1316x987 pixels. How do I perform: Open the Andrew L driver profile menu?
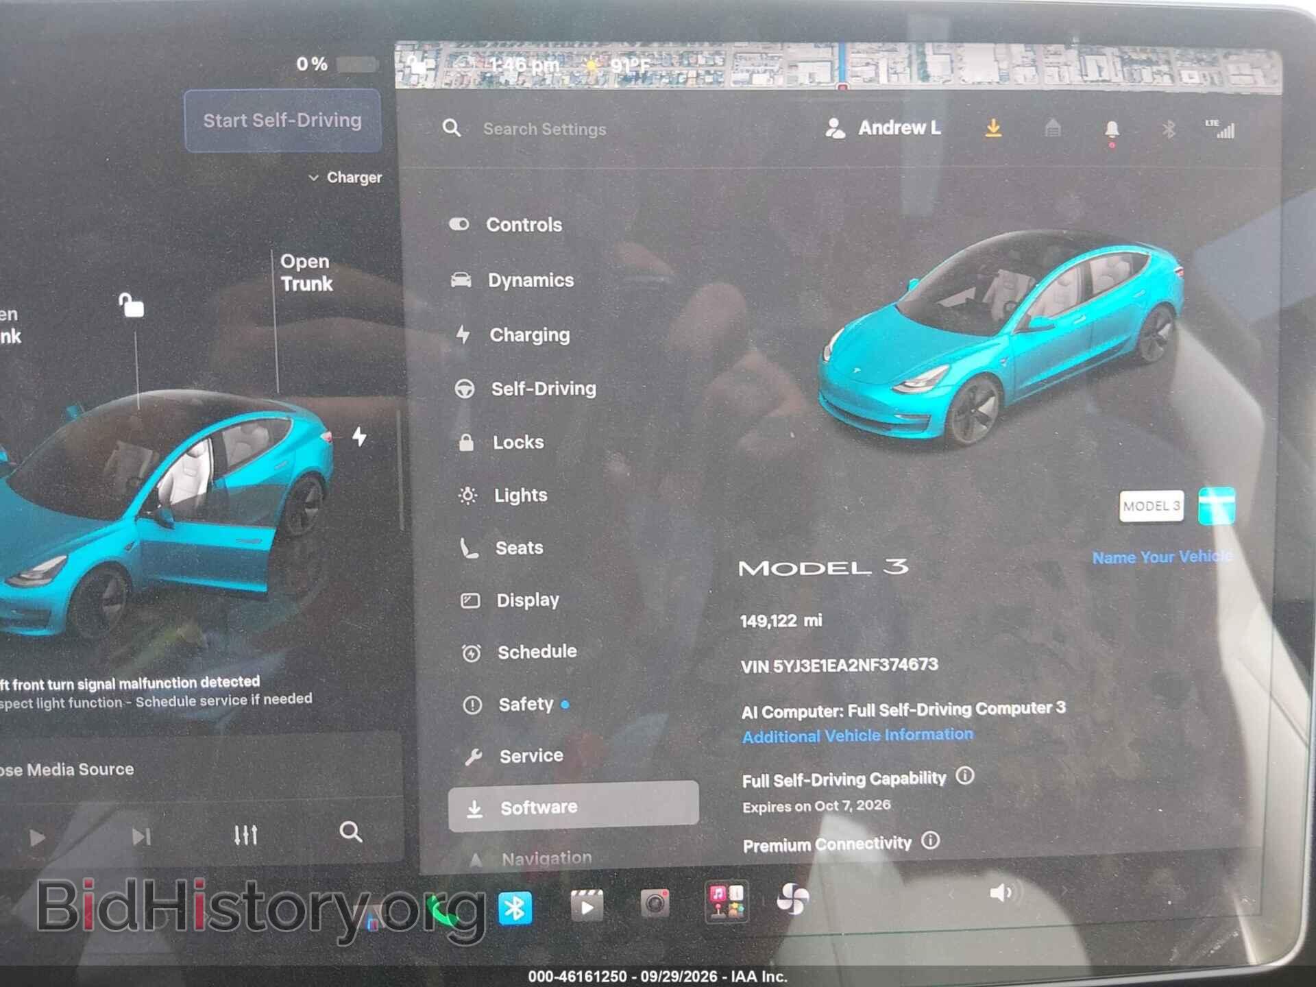[884, 128]
